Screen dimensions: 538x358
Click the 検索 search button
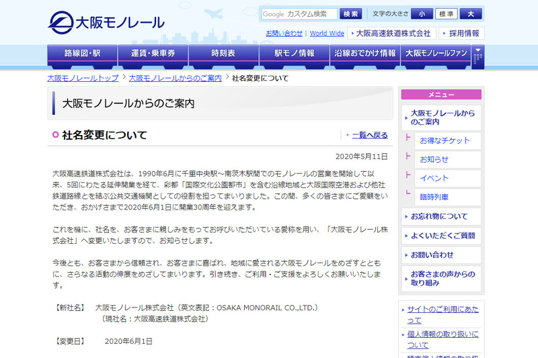click(350, 14)
